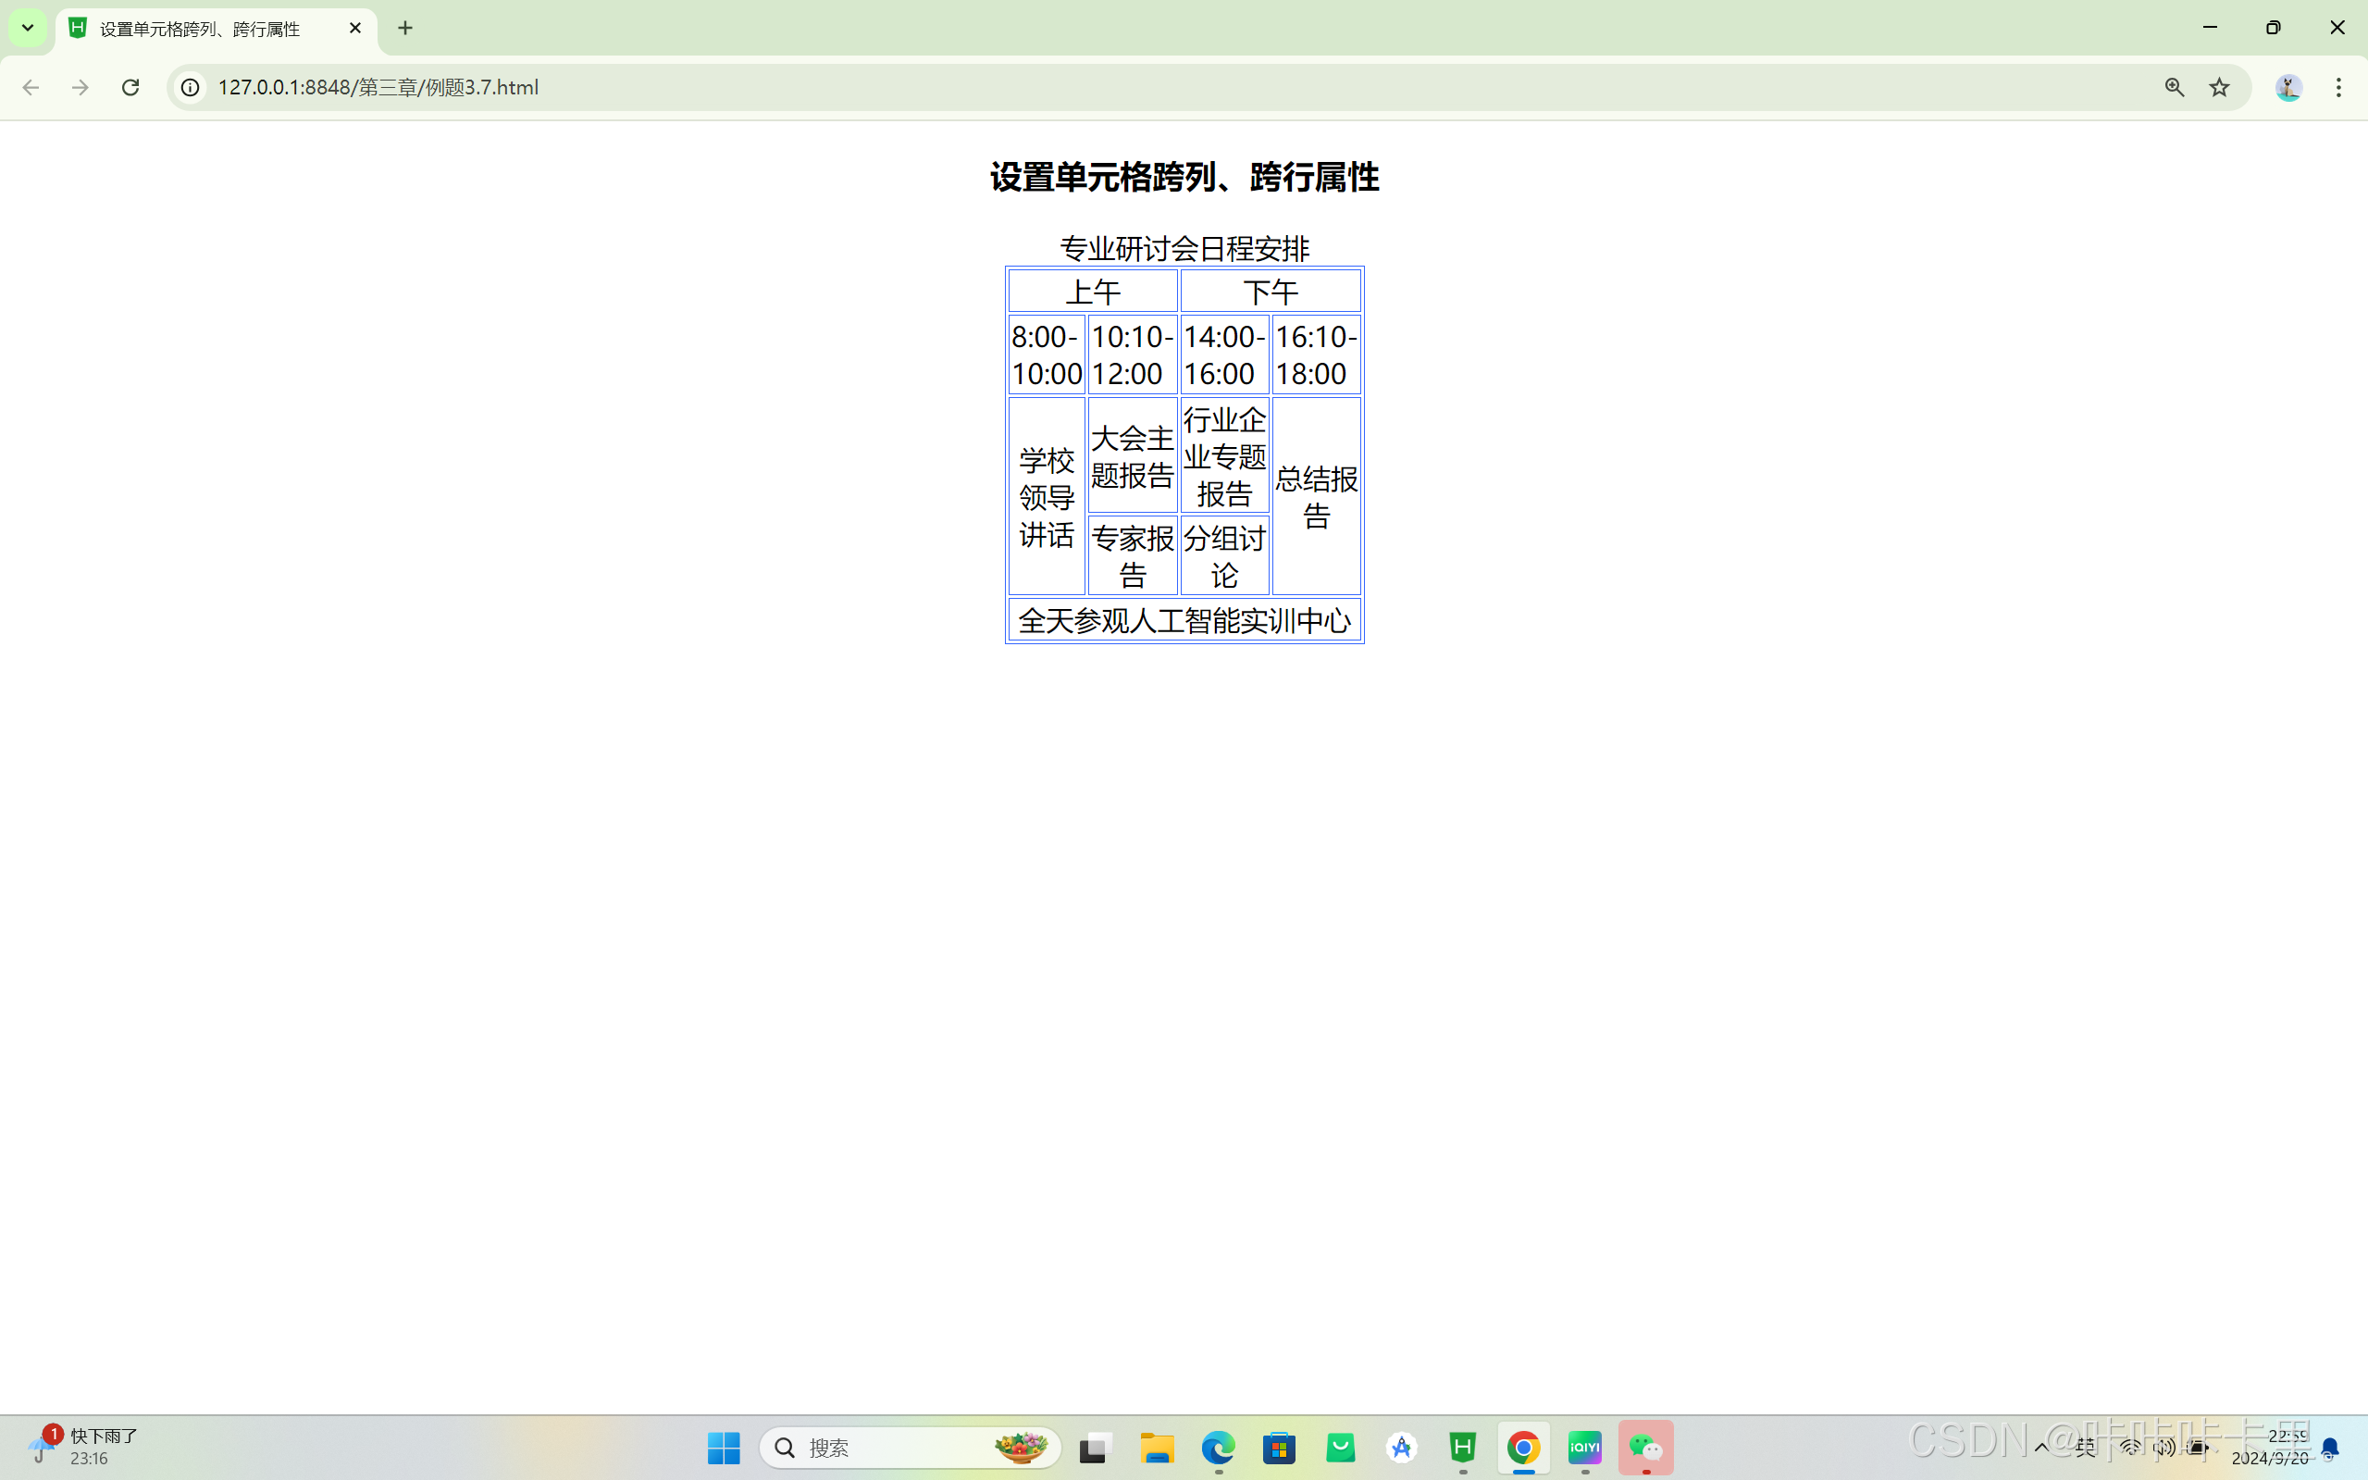Close the 设置单元格跨列 tab
Image resolution: width=2368 pixels, height=1480 pixels.
coord(355,28)
